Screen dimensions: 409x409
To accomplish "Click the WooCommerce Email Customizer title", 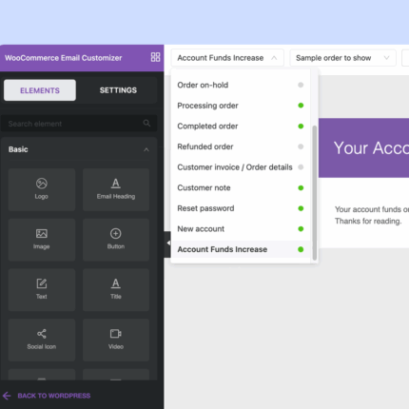I will coord(64,58).
